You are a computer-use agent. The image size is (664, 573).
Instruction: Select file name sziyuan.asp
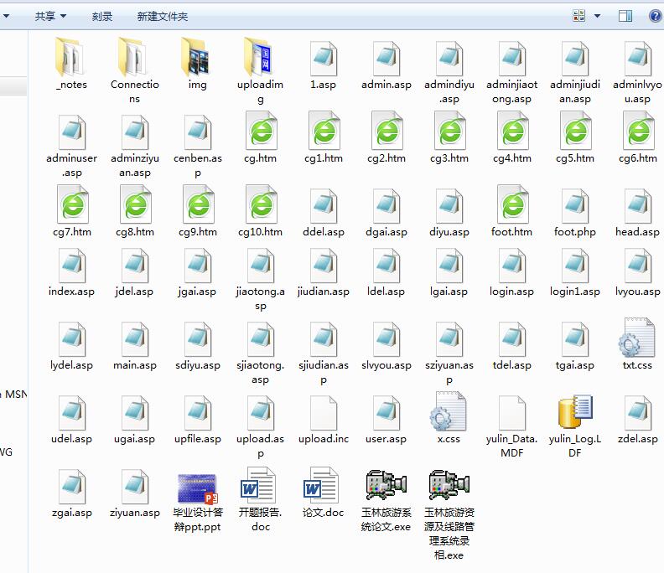coord(449,372)
